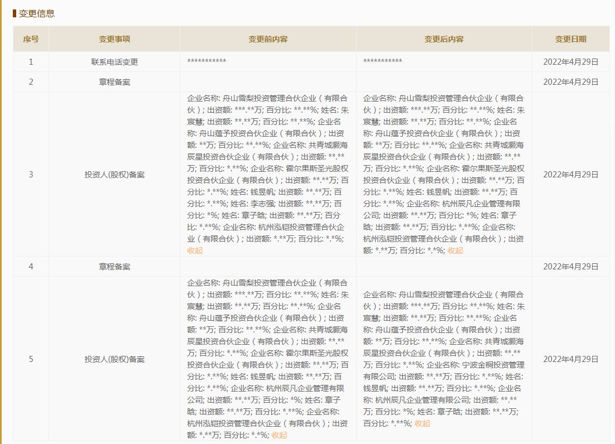The width and height of the screenshot is (615, 444).
Task: Collapse row 3 after-change content via 收起
Action: pyautogui.click(x=455, y=250)
